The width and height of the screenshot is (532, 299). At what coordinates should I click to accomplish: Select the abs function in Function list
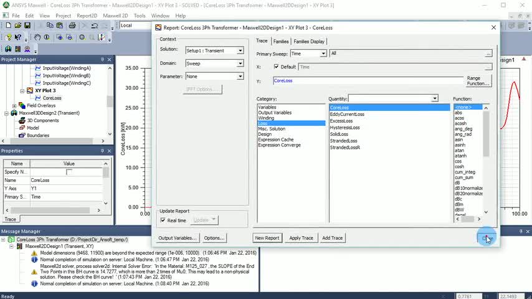point(458,113)
